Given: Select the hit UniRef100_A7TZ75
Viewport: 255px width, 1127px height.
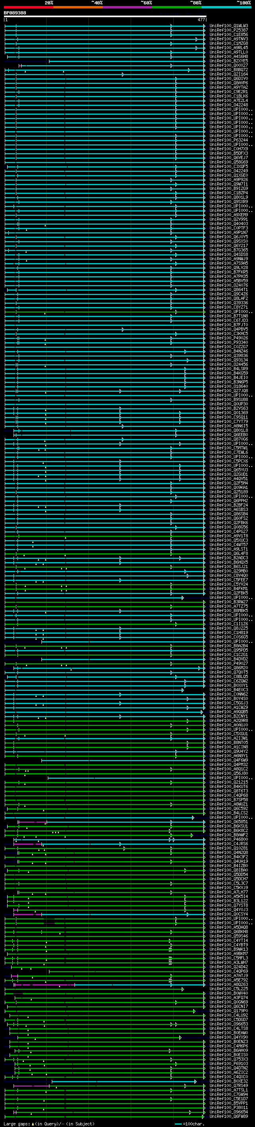Looking at the screenshot, I should pyautogui.click(x=229, y=606).
